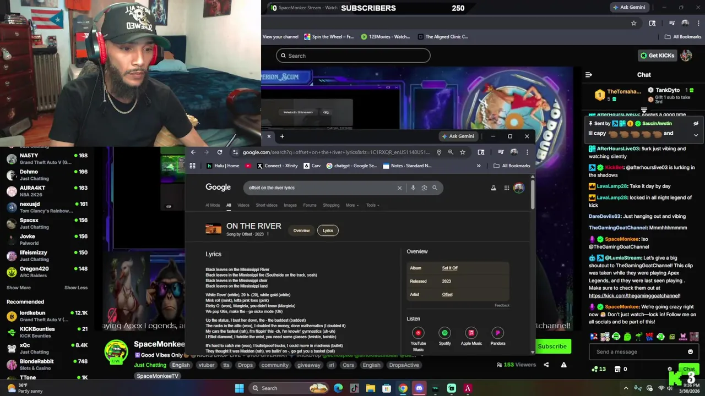Open the Forums results tab

tap(310, 205)
